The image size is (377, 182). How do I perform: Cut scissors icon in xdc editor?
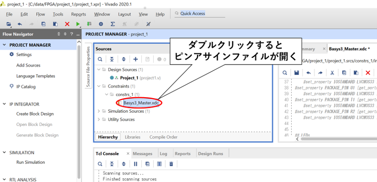click(332, 73)
